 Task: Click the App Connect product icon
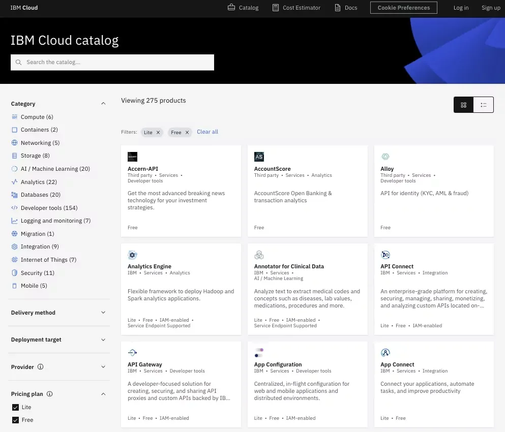tap(385, 353)
